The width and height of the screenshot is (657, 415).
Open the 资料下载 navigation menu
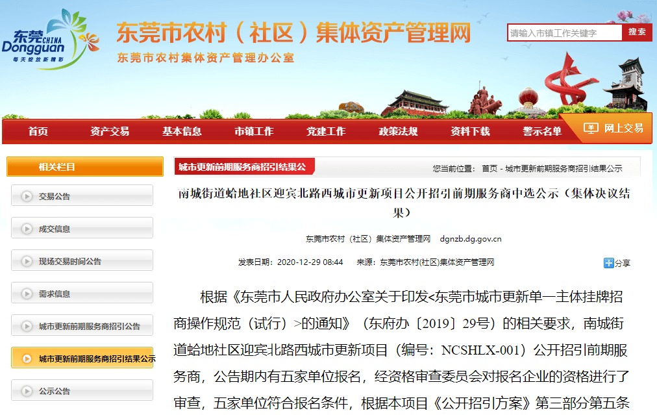pyautogui.click(x=470, y=132)
